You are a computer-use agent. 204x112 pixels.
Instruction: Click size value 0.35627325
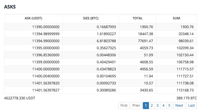tap(106, 48)
